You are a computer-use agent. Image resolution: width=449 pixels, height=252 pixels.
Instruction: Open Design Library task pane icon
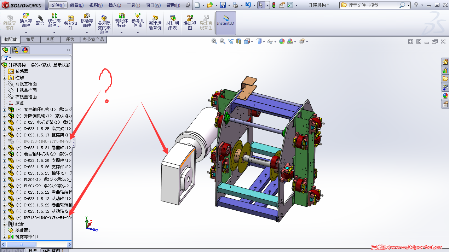tap(445, 70)
